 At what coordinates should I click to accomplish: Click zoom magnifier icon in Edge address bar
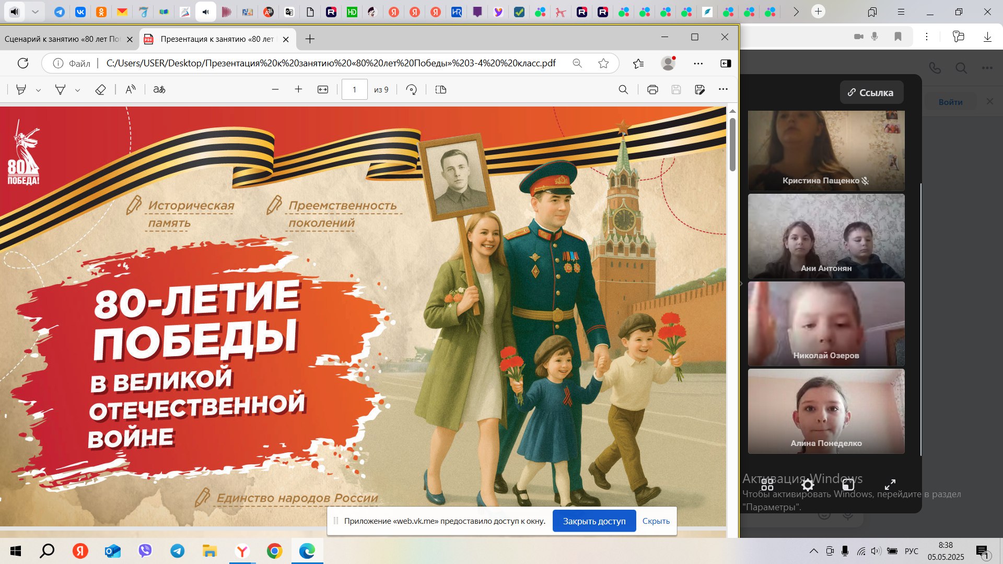pyautogui.click(x=577, y=63)
